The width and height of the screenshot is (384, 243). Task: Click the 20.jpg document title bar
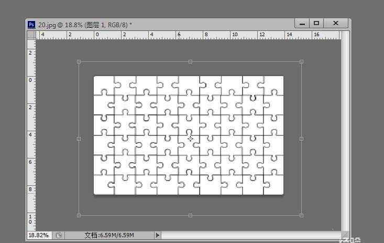[x=157, y=24]
